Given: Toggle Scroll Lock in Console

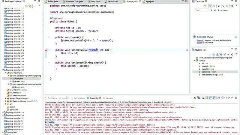Looking at the screenshot, I should 207,98.
